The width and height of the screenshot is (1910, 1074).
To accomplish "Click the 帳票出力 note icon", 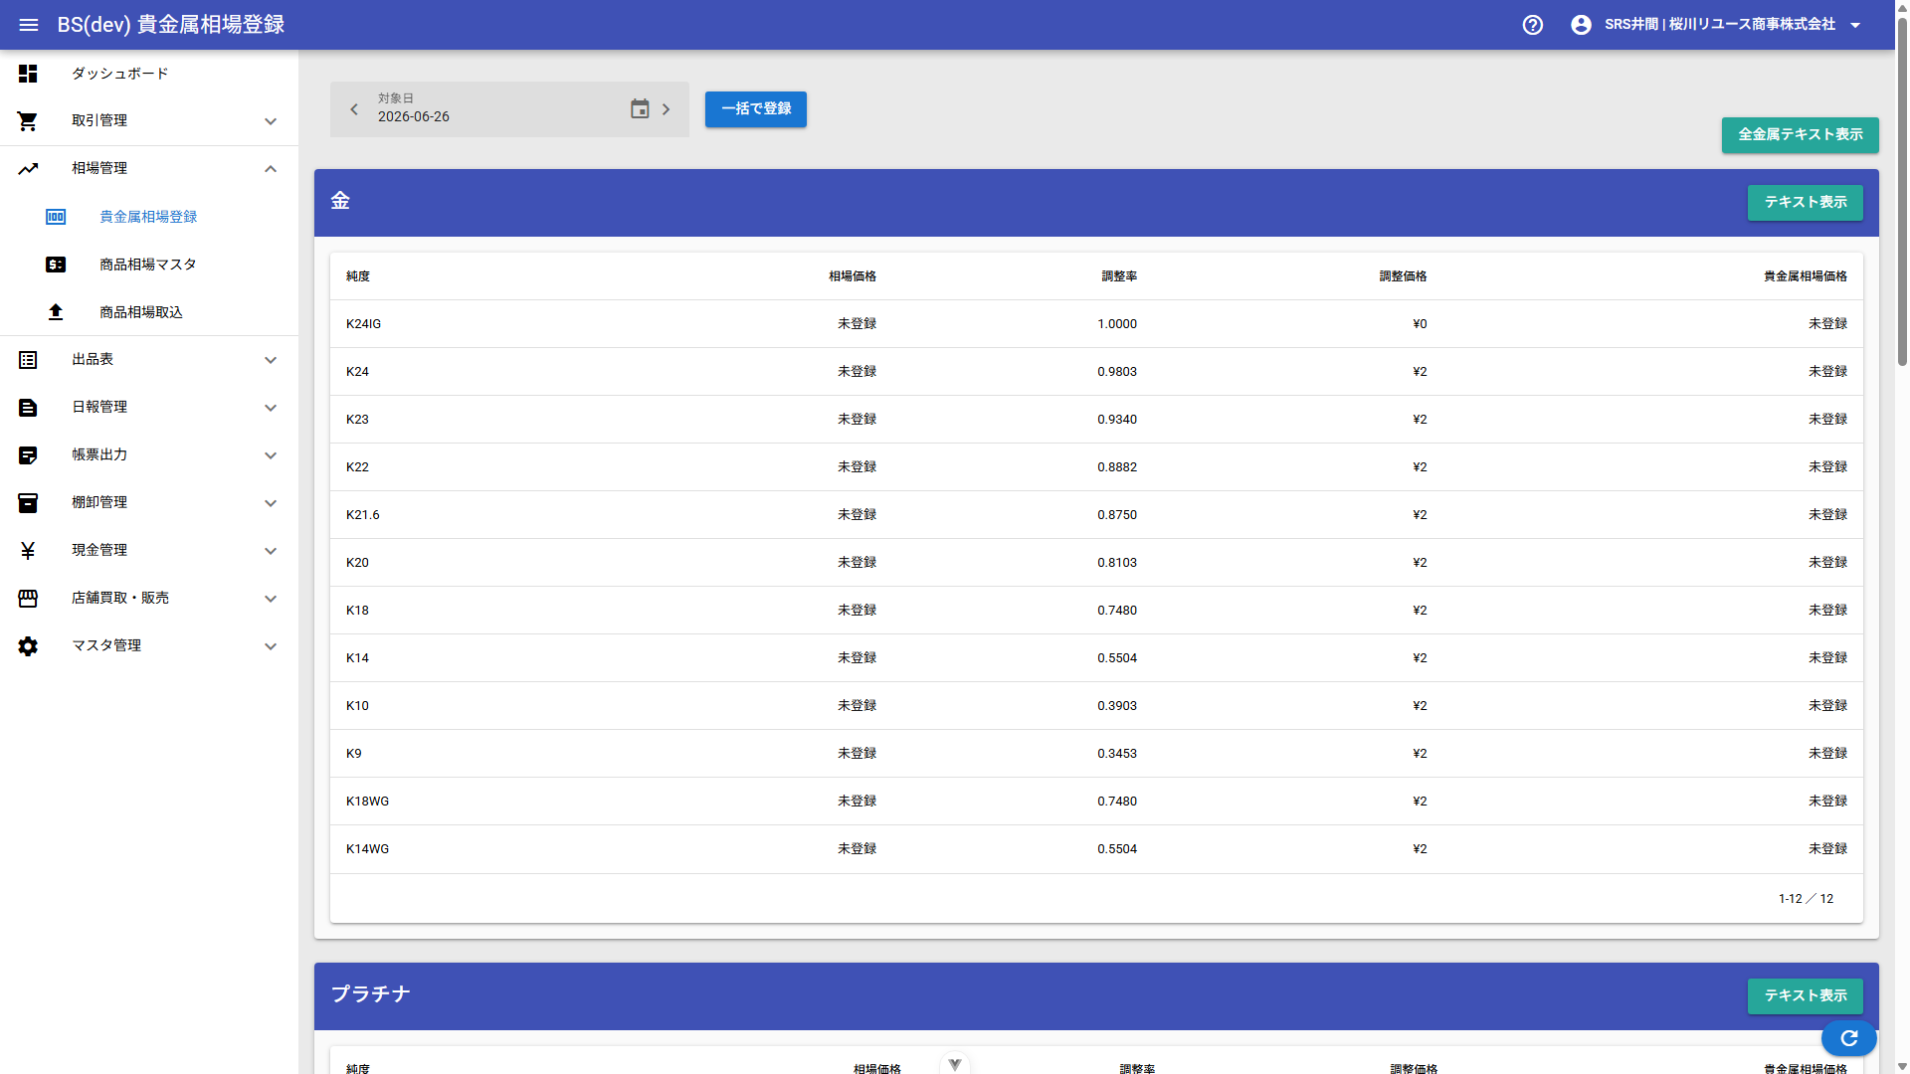I will [x=28, y=455].
